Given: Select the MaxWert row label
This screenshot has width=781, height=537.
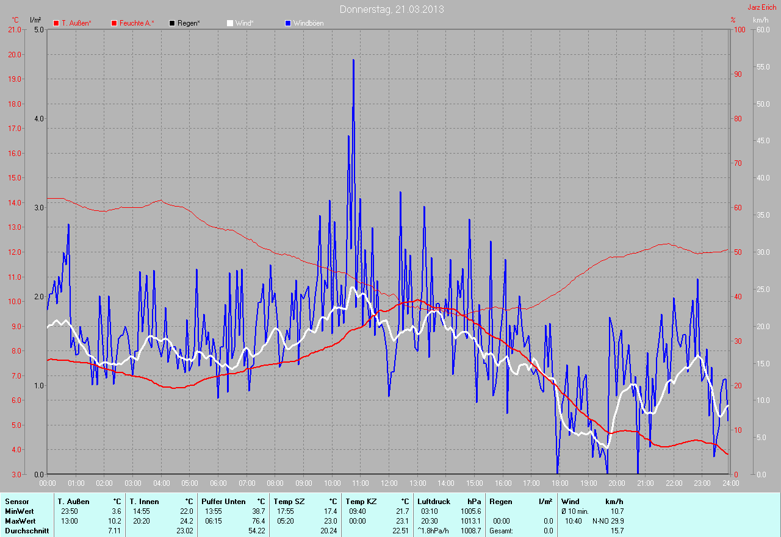Looking at the screenshot, I should point(19,521).
